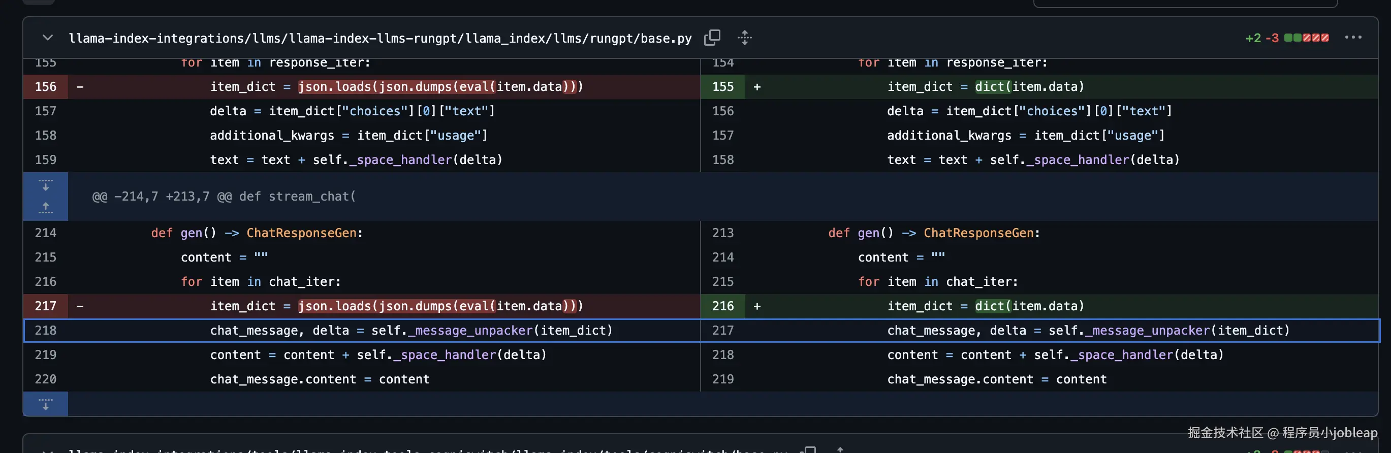The width and height of the screenshot is (1391, 453).
Task: Click the plus marker on added line 216
Action: click(x=757, y=306)
